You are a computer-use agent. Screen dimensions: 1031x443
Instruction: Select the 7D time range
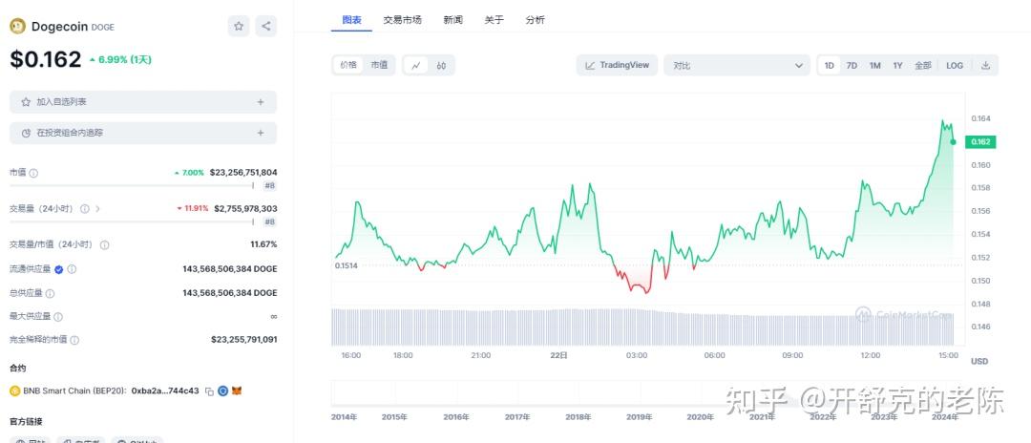pos(852,65)
